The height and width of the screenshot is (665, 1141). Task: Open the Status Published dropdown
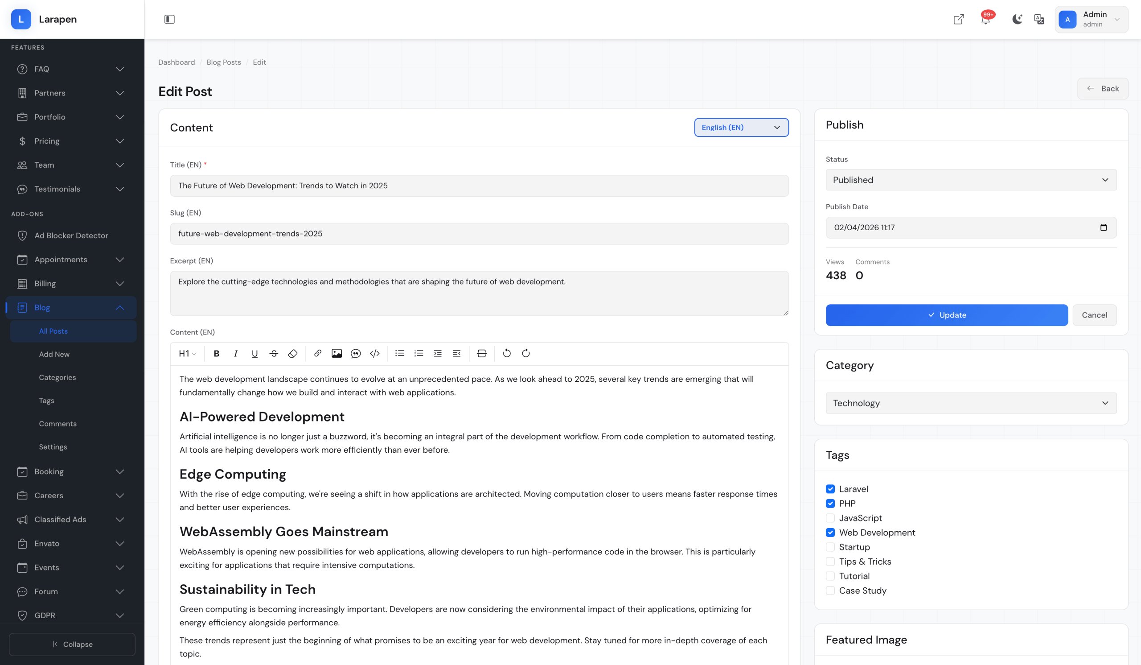coord(971,180)
